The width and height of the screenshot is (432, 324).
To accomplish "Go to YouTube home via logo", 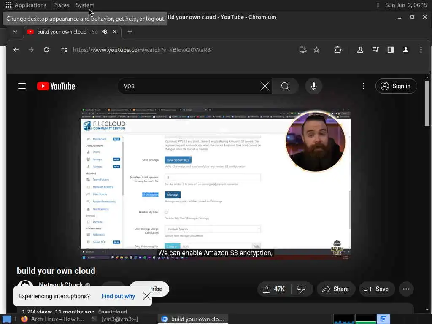I will click(x=56, y=86).
